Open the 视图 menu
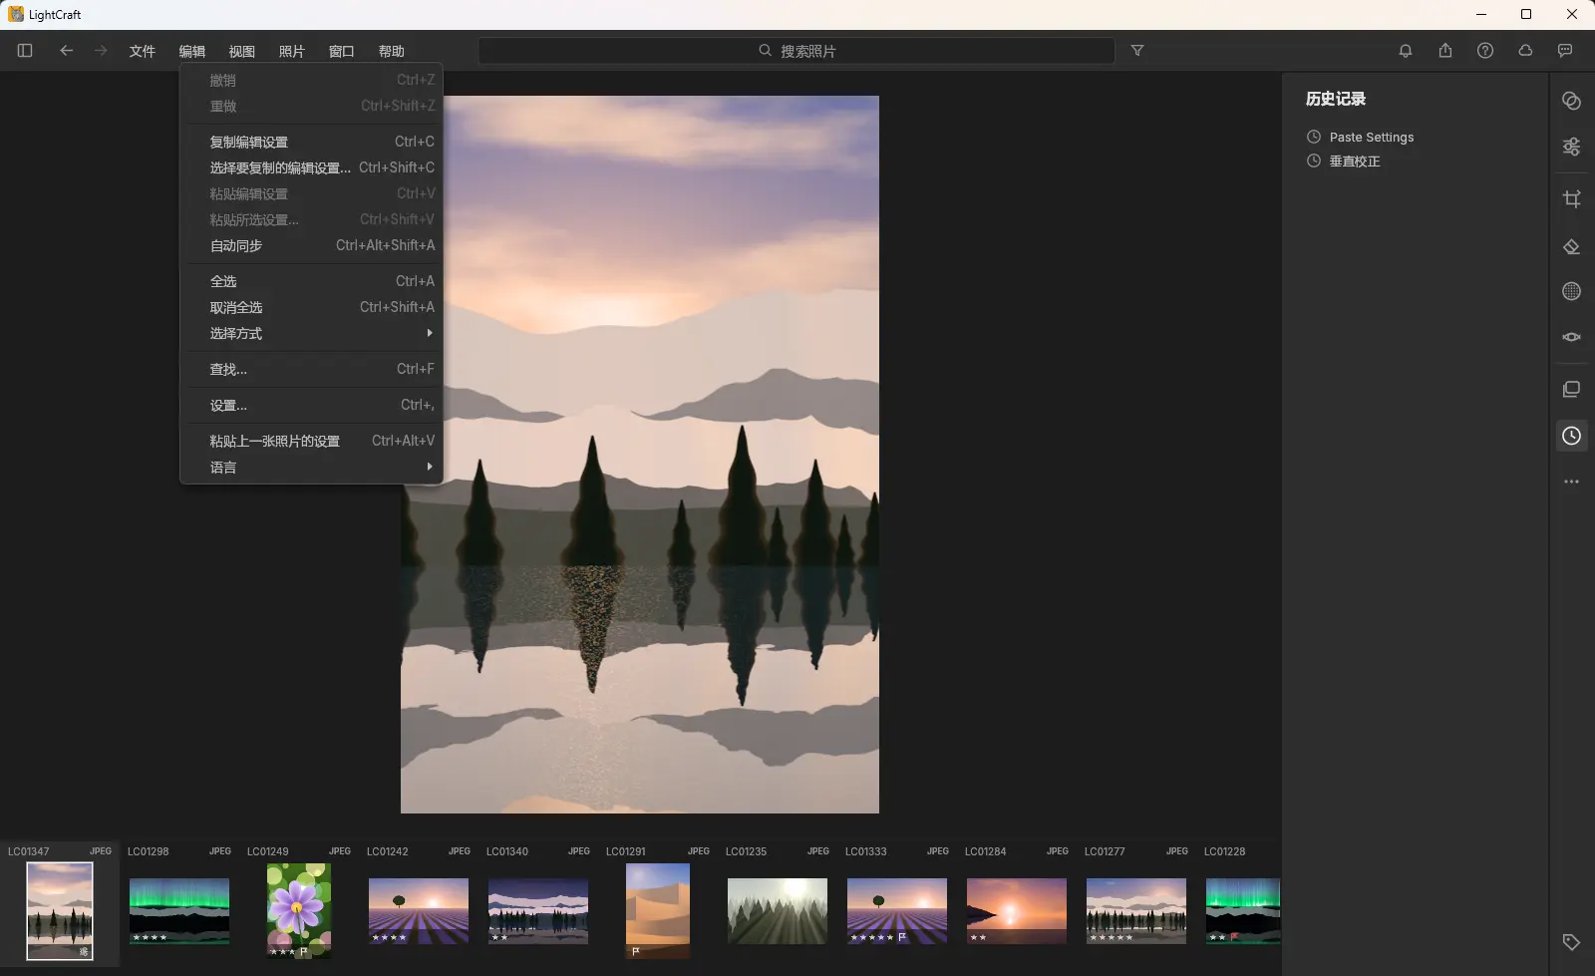 coord(241,51)
